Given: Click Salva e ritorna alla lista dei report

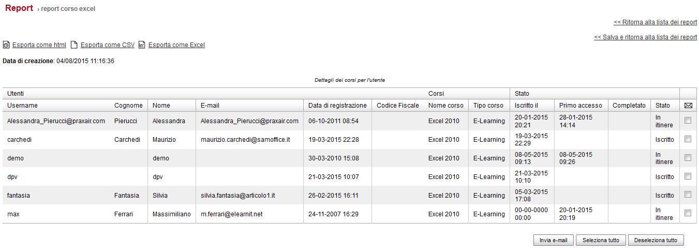Looking at the screenshot, I should (x=645, y=37).
